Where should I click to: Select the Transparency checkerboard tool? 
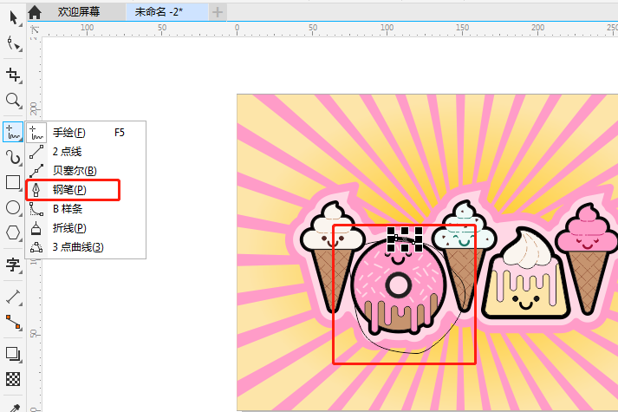[x=13, y=378]
